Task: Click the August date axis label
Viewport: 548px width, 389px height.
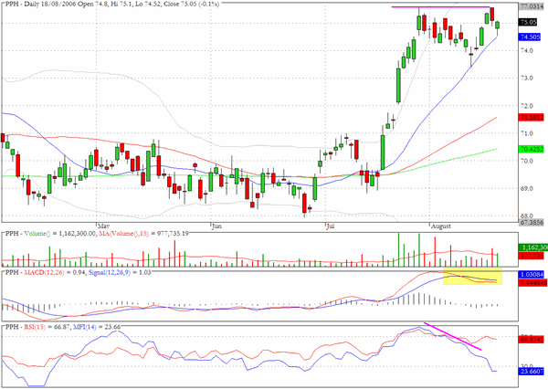Action: (441, 226)
